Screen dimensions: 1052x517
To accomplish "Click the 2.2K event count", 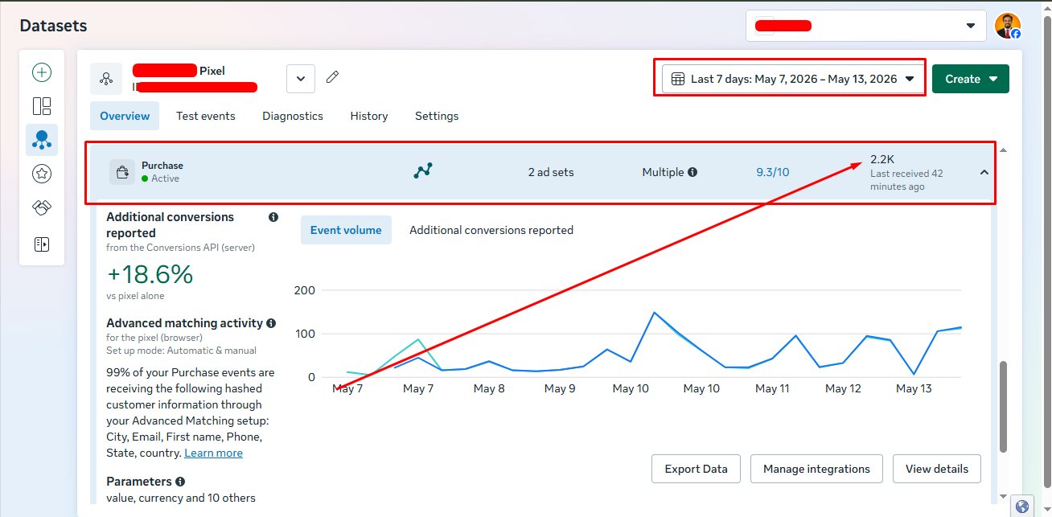I will coord(882,159).
